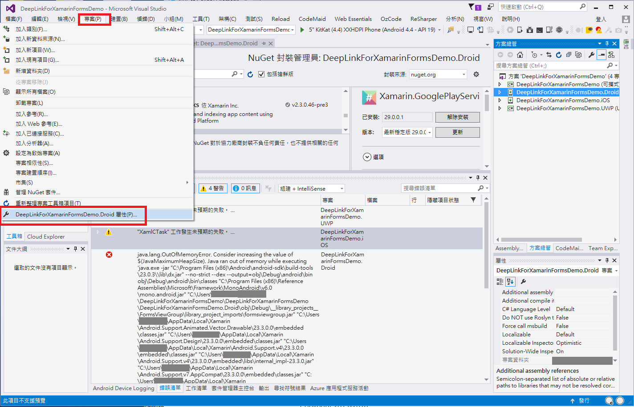The width and height of the screenshot is (634, 407).
Task: Expand the XamlCTask warning row for iOS
Action: (x=98, y=232)
